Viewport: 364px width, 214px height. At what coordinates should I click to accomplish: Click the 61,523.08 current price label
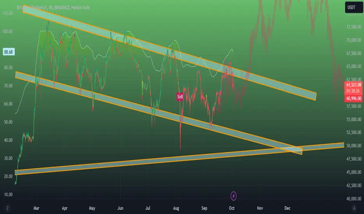[x=353, y=85]
